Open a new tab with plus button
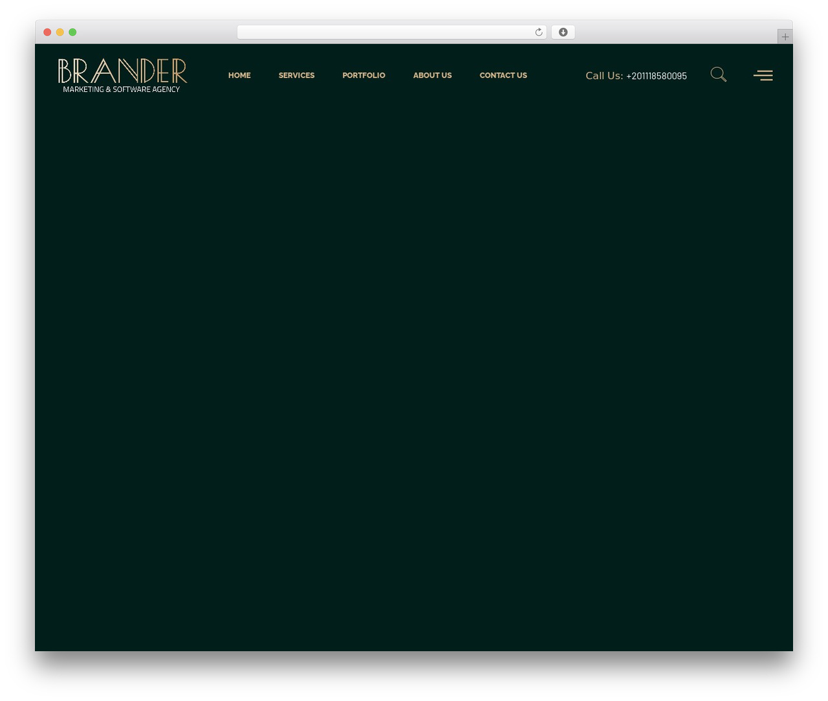The height and width of the screenshot is (701, 828). coord(785,37)
